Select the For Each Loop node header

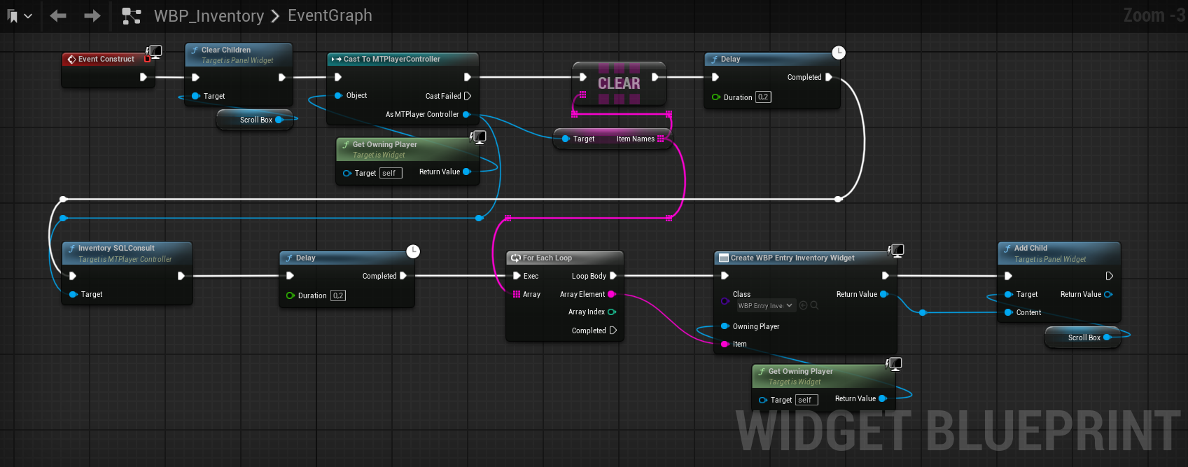pos(564,258)
